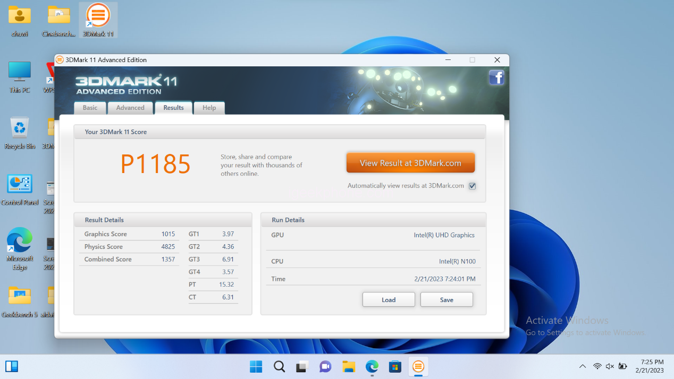The width and height of the screenshot is (674, 379).
Task: Open Microsoft Store from the taskbar
Action: pyautogui.click(x=394, y=366)
